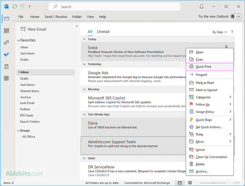Screen dimensions: 245x186
Task: Select the Google Ads email
Action: pos(133,77)
